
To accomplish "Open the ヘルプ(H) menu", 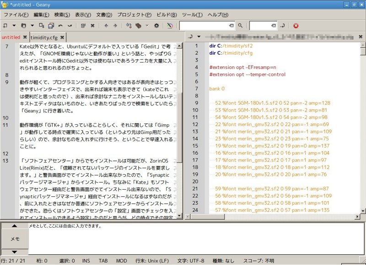I will 218,15.
